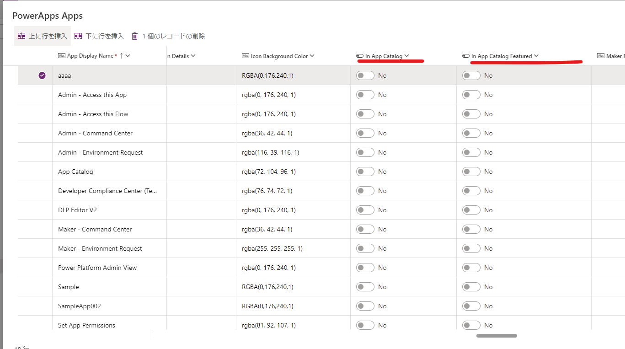Click the partially hidden Details column header
This screenshot has width=625, height=349.
tap(178, 56)
